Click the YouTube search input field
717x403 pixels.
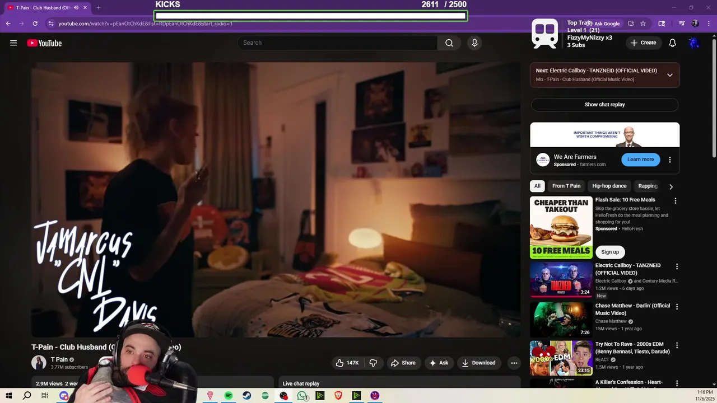click(x=338, y=43)
